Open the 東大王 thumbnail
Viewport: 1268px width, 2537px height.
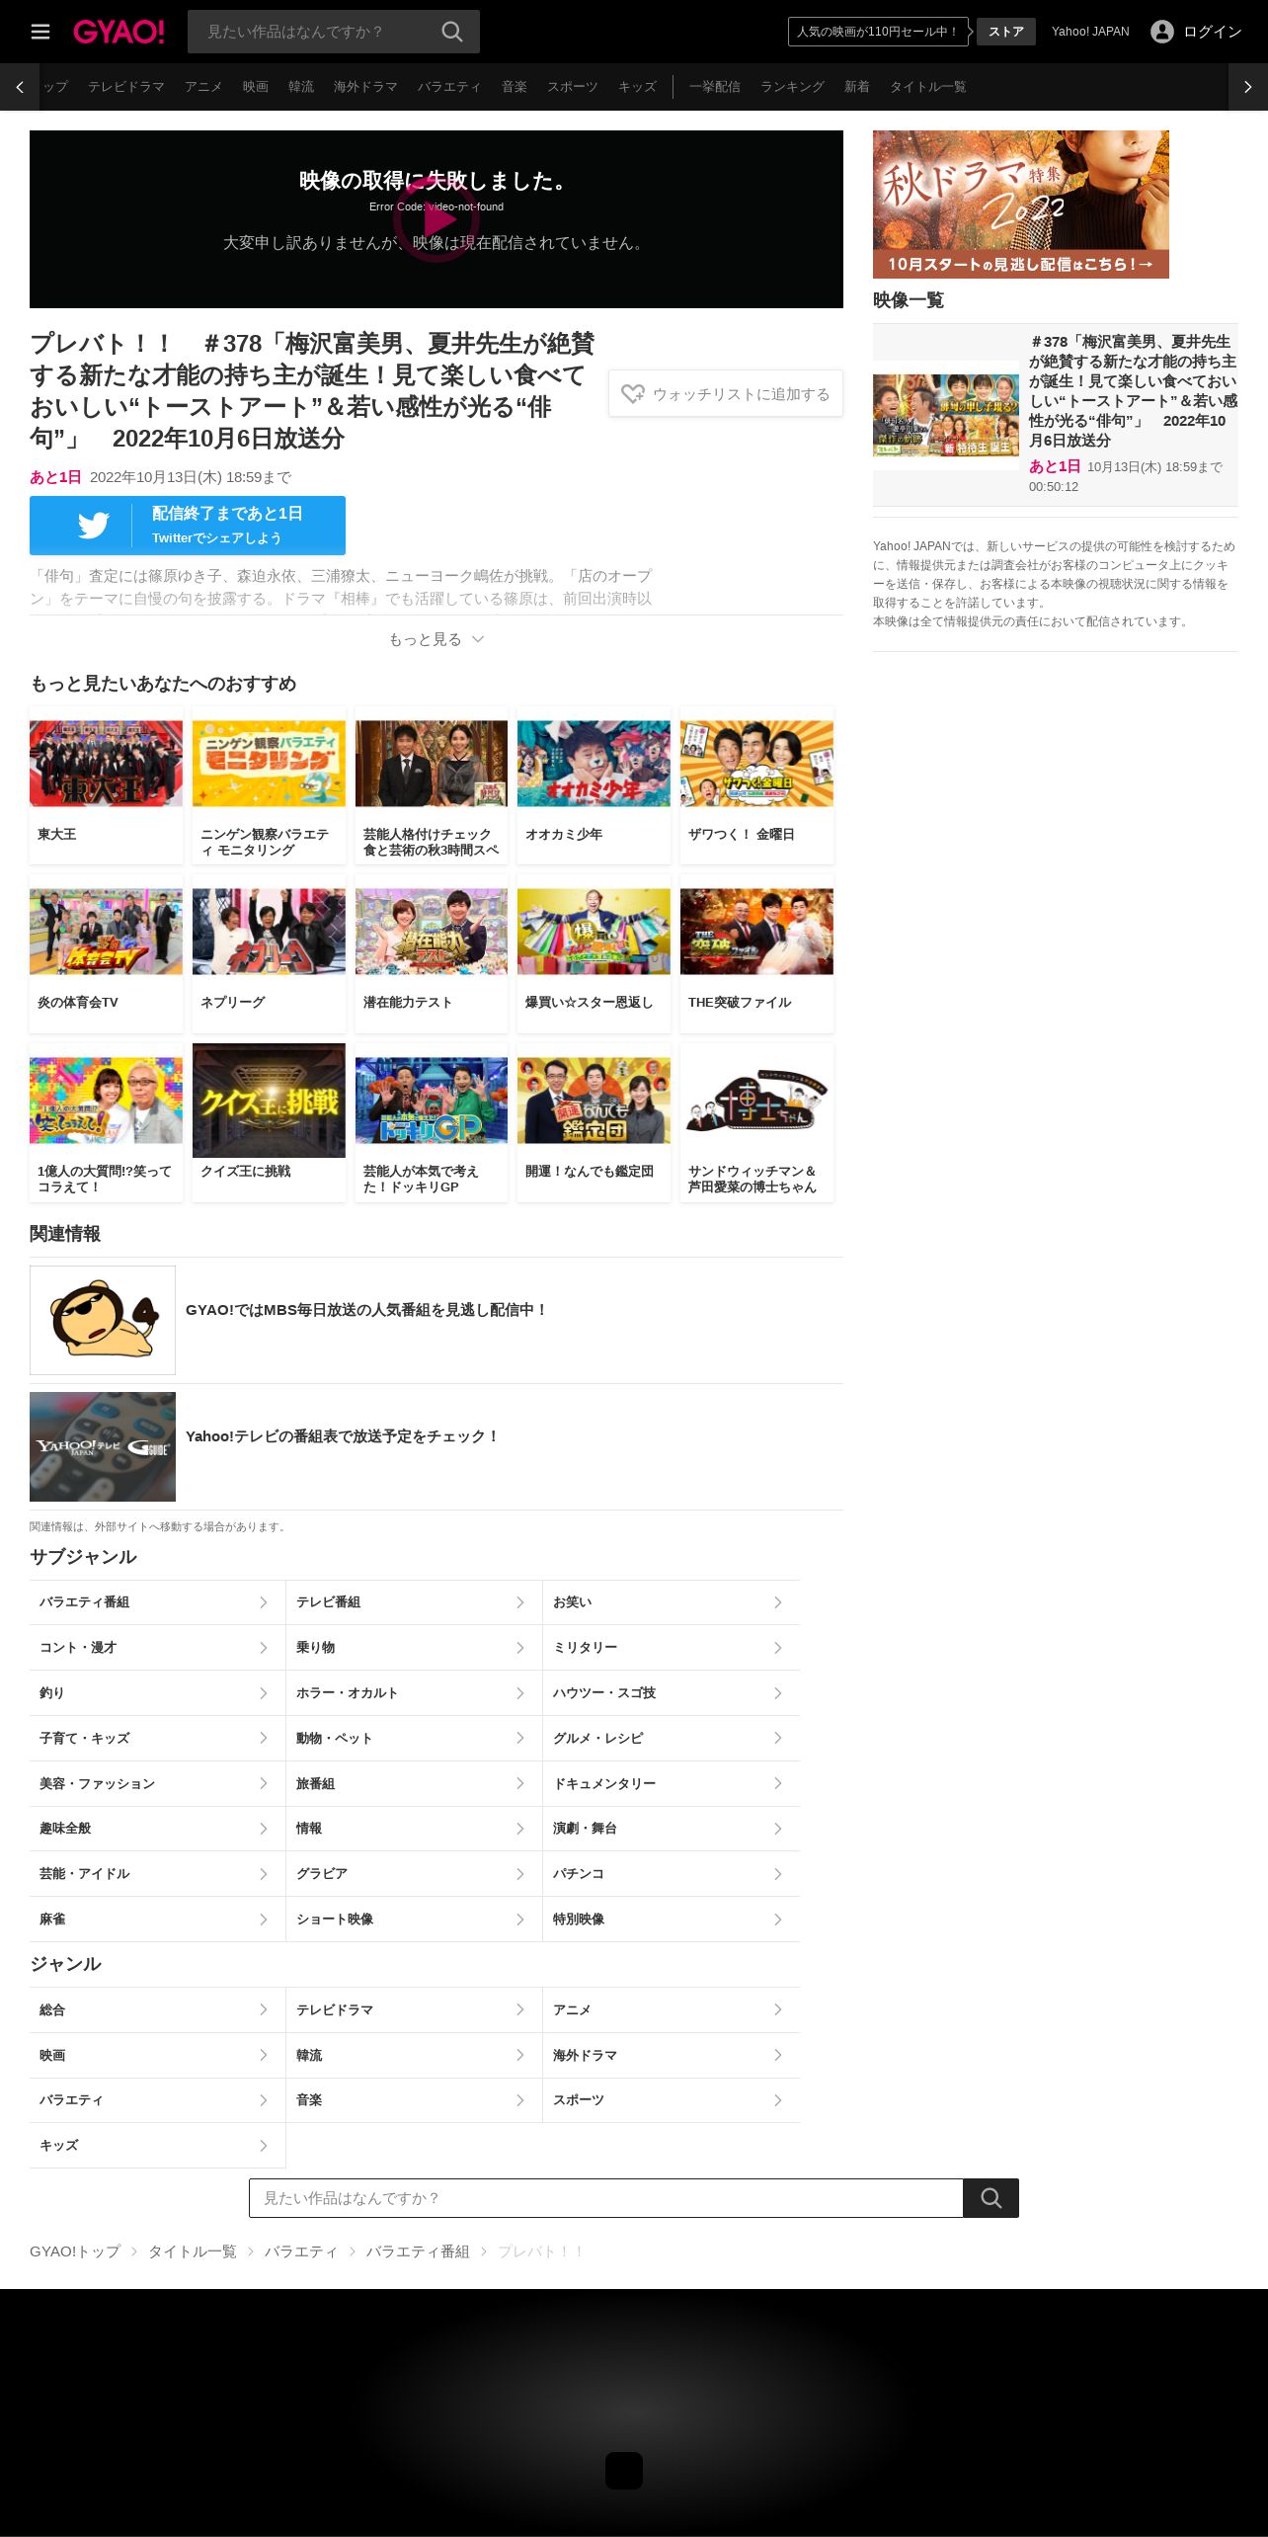pos(107,764)
